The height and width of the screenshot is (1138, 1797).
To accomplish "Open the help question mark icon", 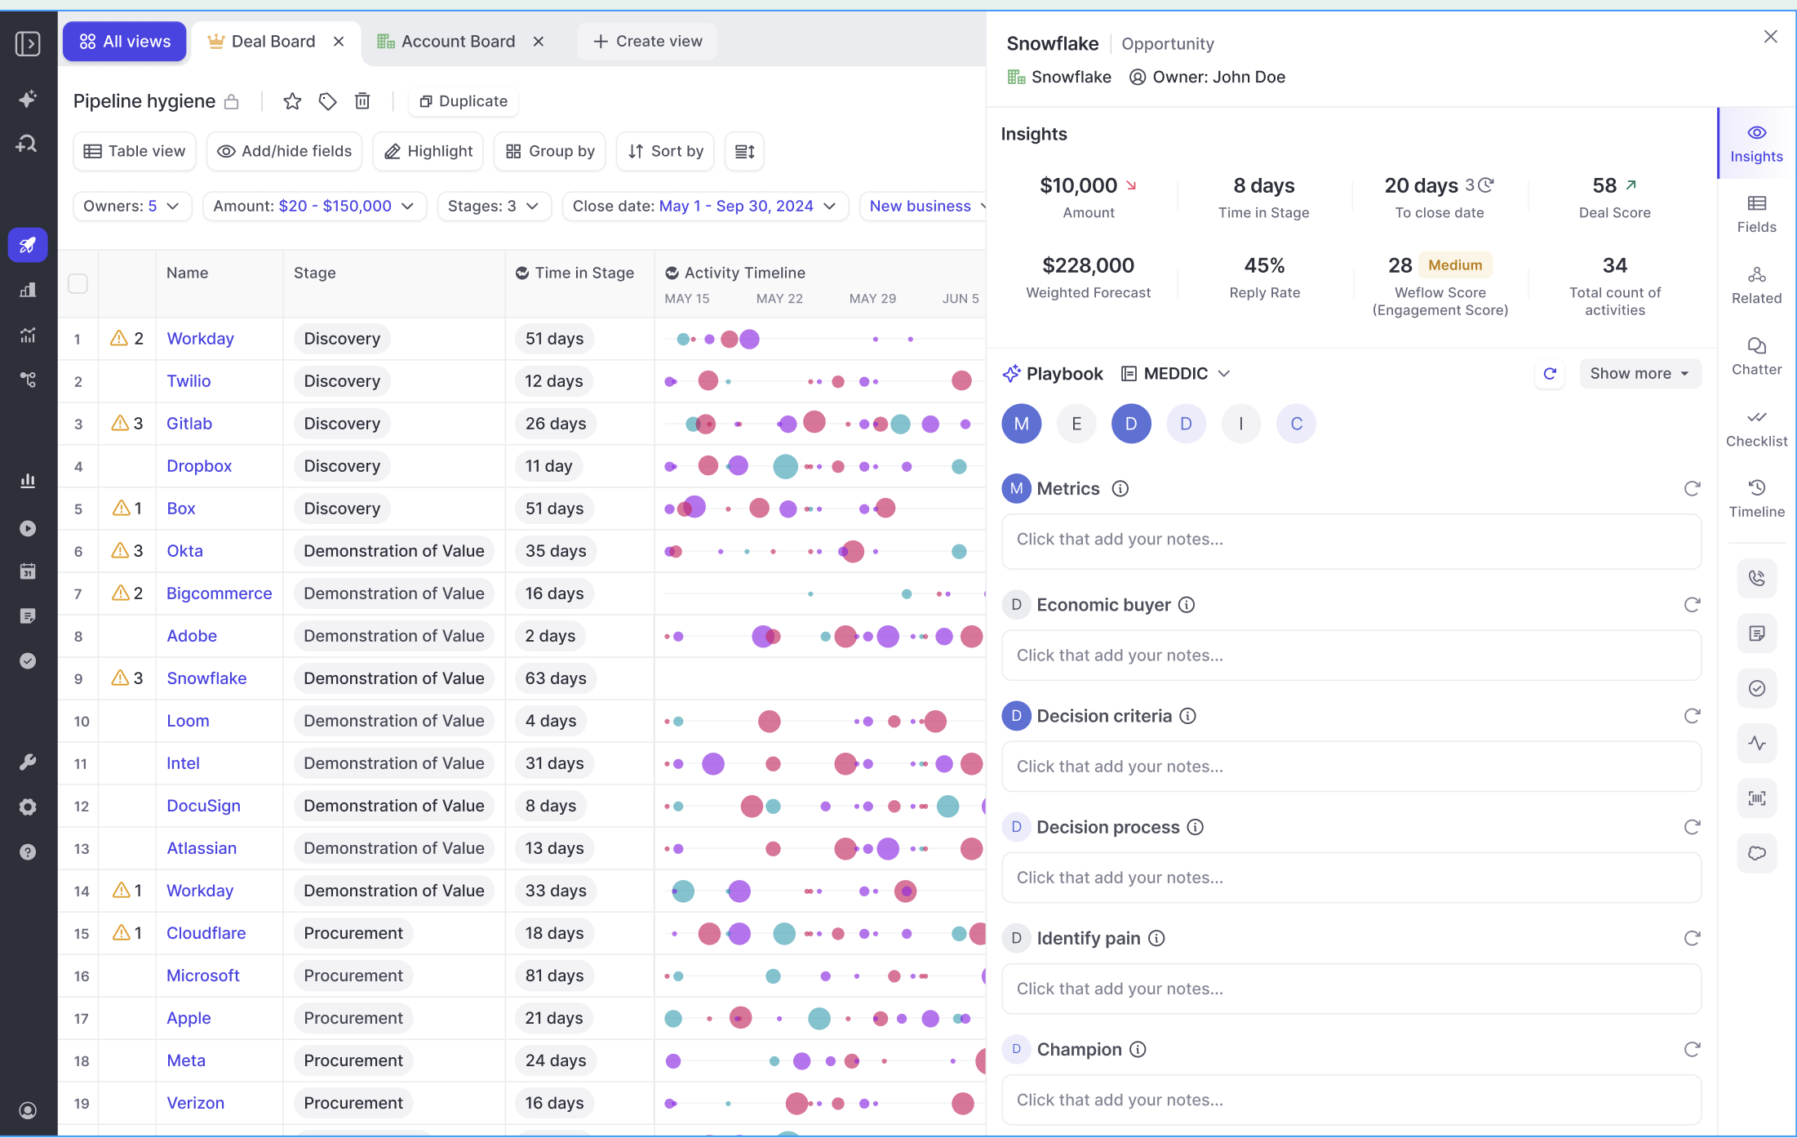I will coord(28,851).
